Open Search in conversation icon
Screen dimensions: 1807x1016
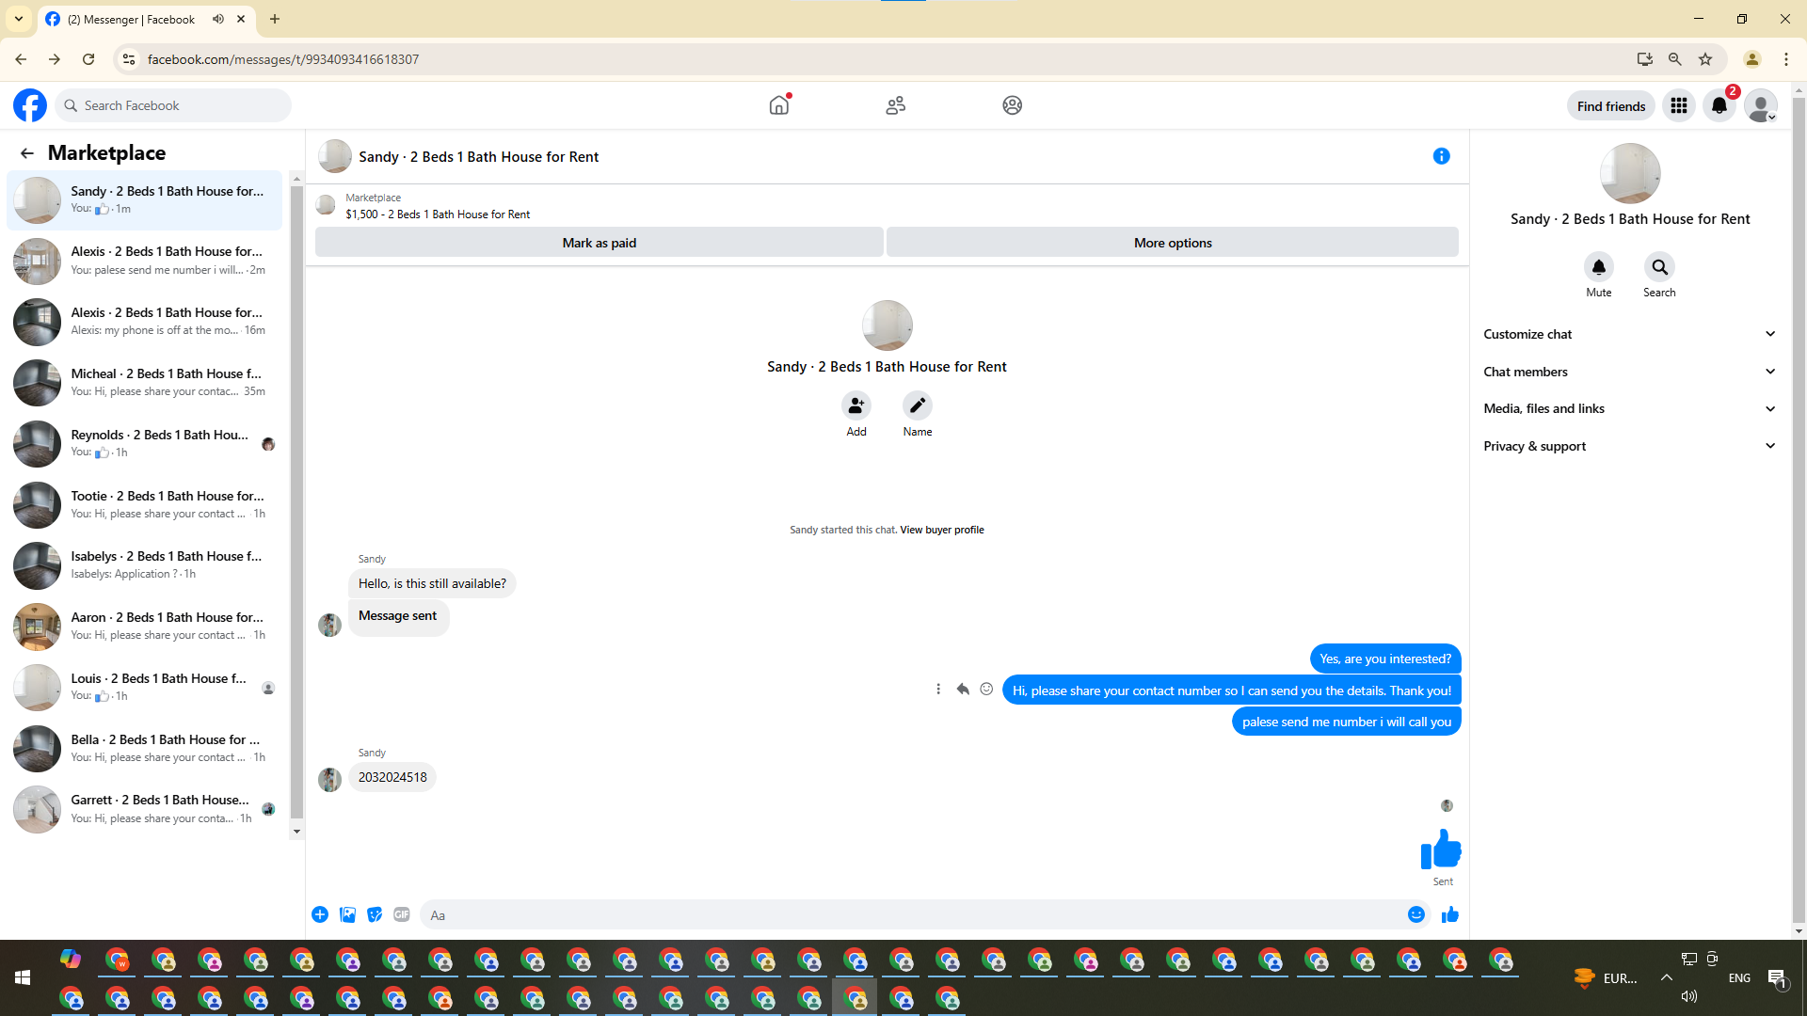(x=1658, y=267)
